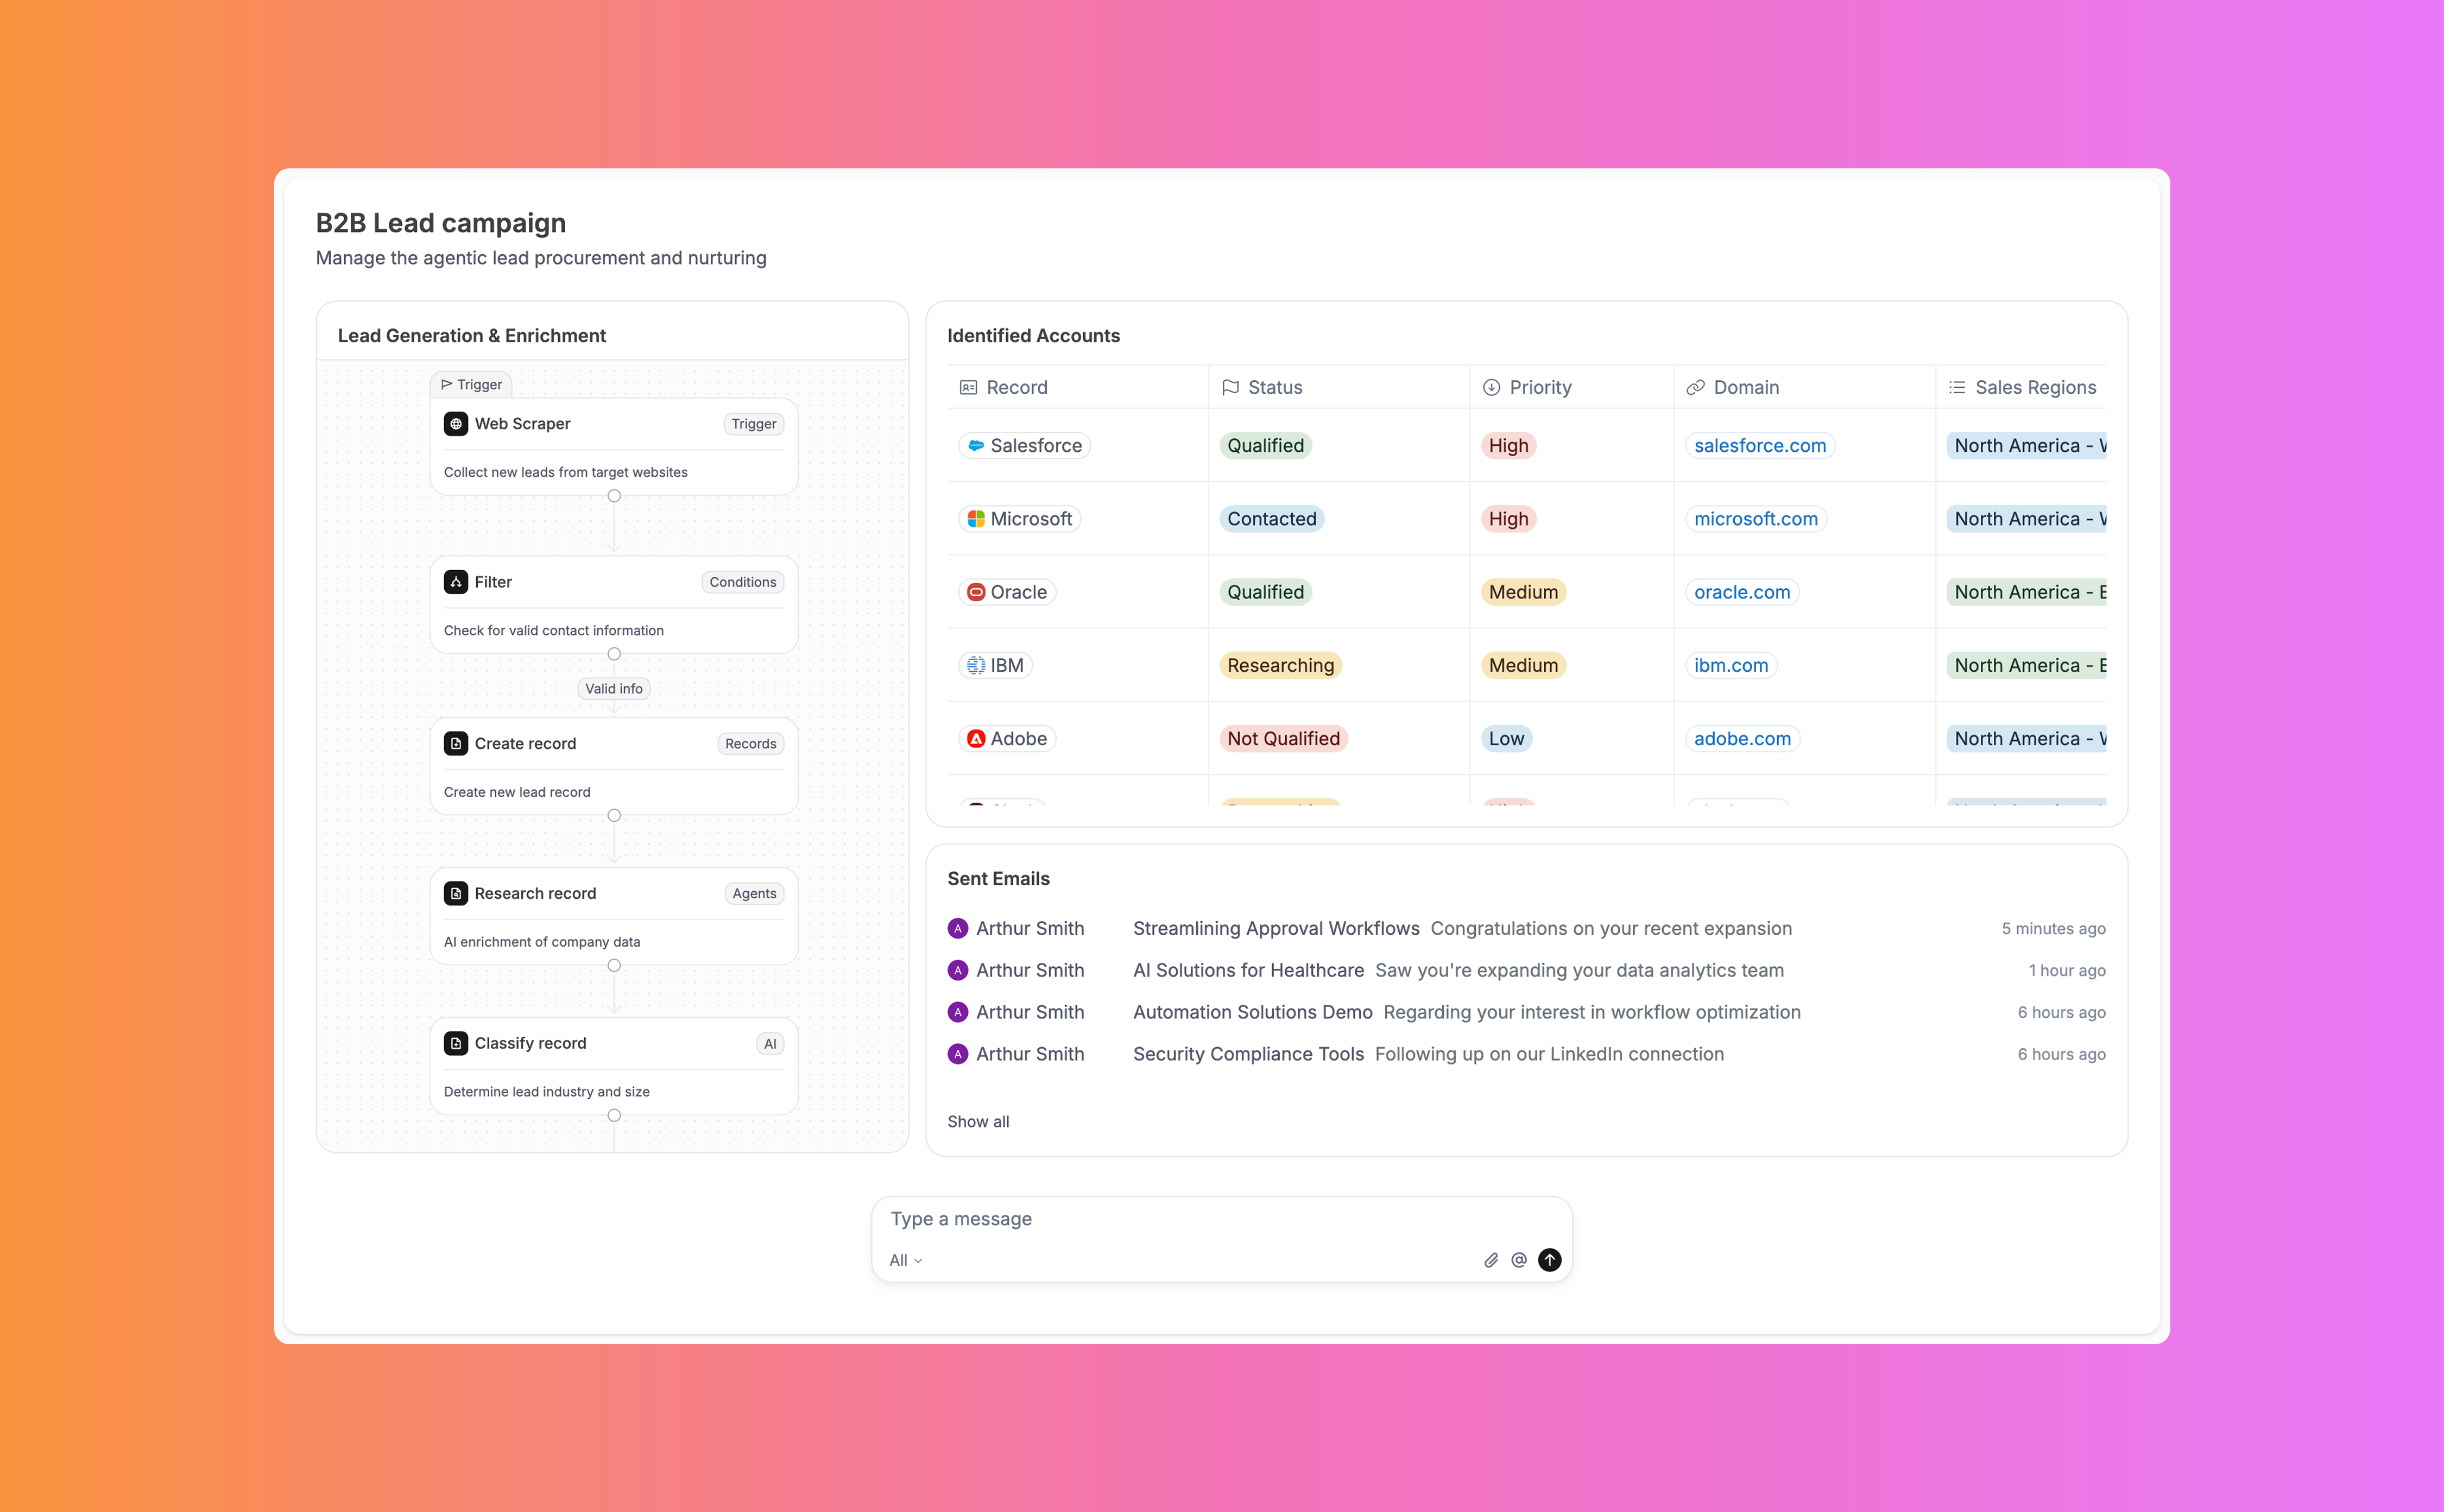Click the Adobe logo icon
The image size is (2444, 1512).
[976, 738]
